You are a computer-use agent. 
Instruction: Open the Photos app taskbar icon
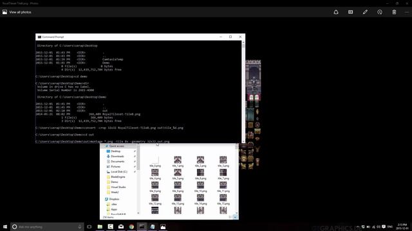(x=163, y=227)
